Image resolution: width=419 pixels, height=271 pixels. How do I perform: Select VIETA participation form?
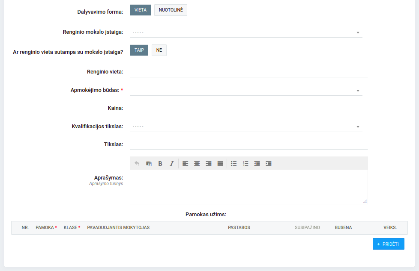click(141, 10)
